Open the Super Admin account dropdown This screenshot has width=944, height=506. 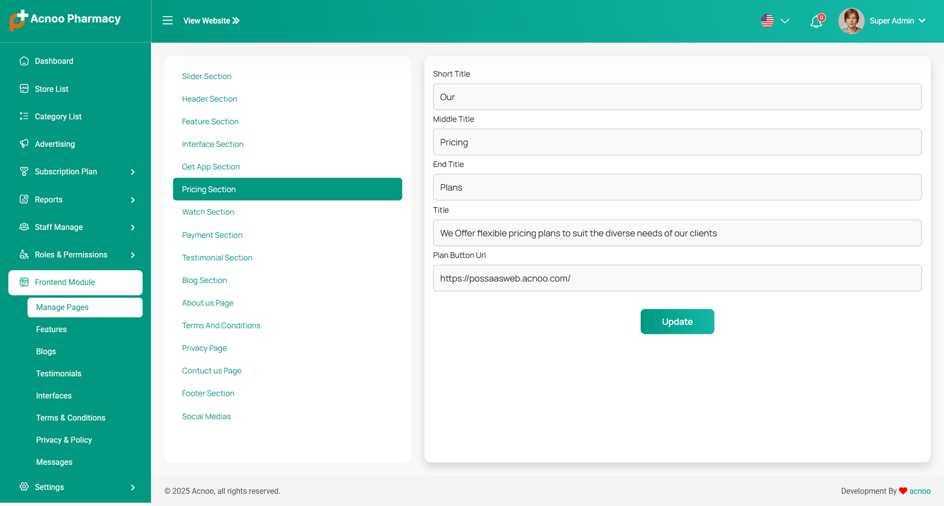point(897,21)
